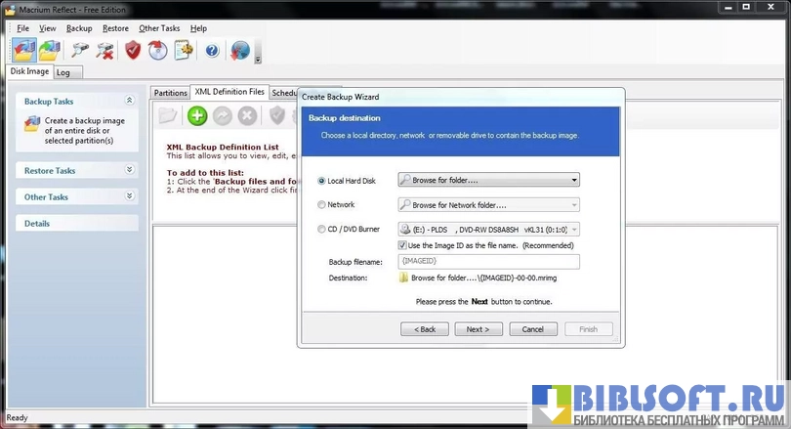Click the globe update icon in toolbar
This screenshot has width=791, height=429.
pos(239,50)
